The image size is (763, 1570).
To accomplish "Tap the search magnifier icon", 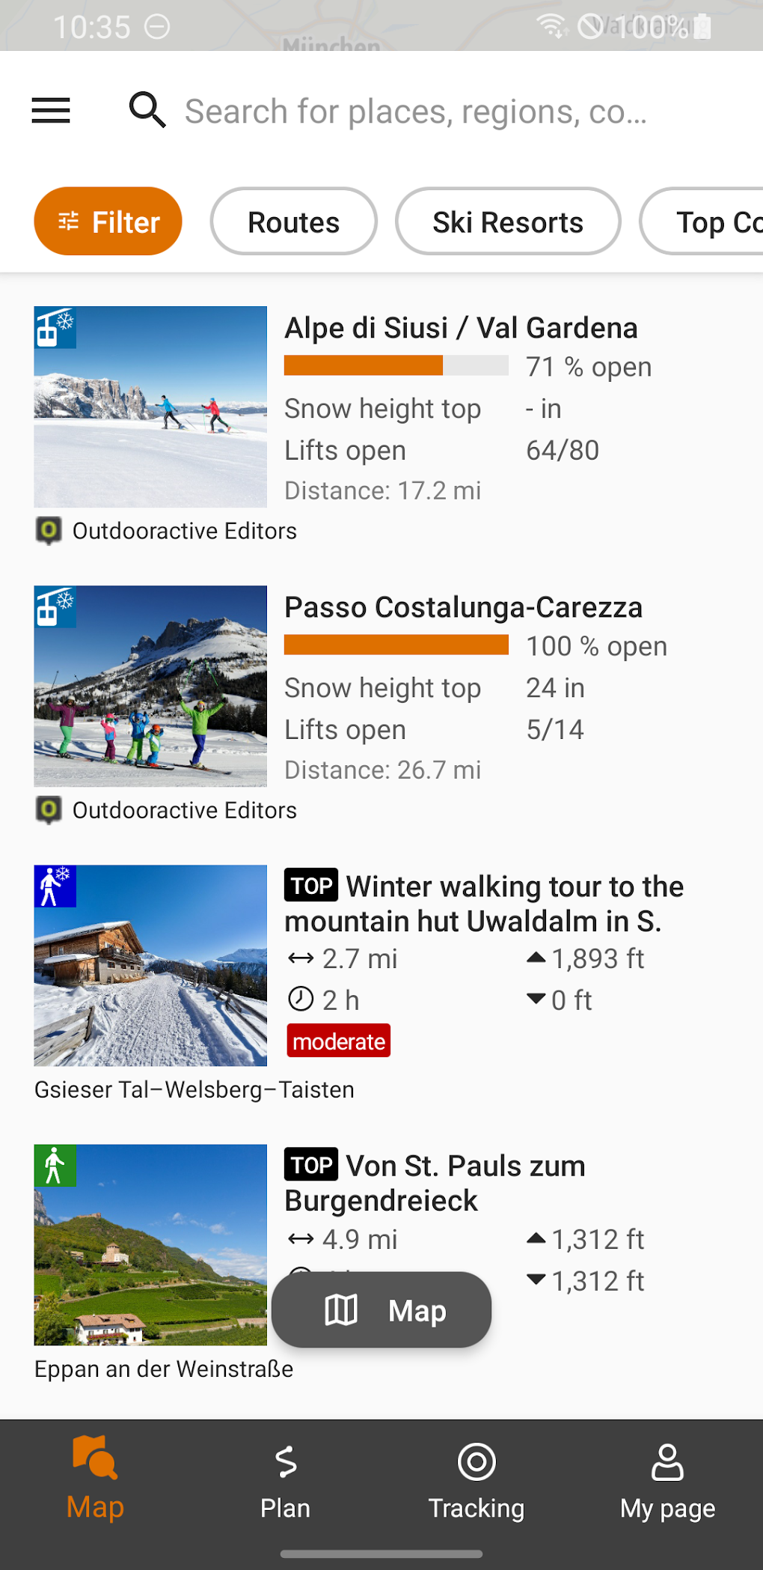I will click(147, 110).
